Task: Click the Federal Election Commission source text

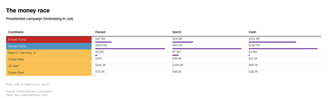Action: [34, 91]
